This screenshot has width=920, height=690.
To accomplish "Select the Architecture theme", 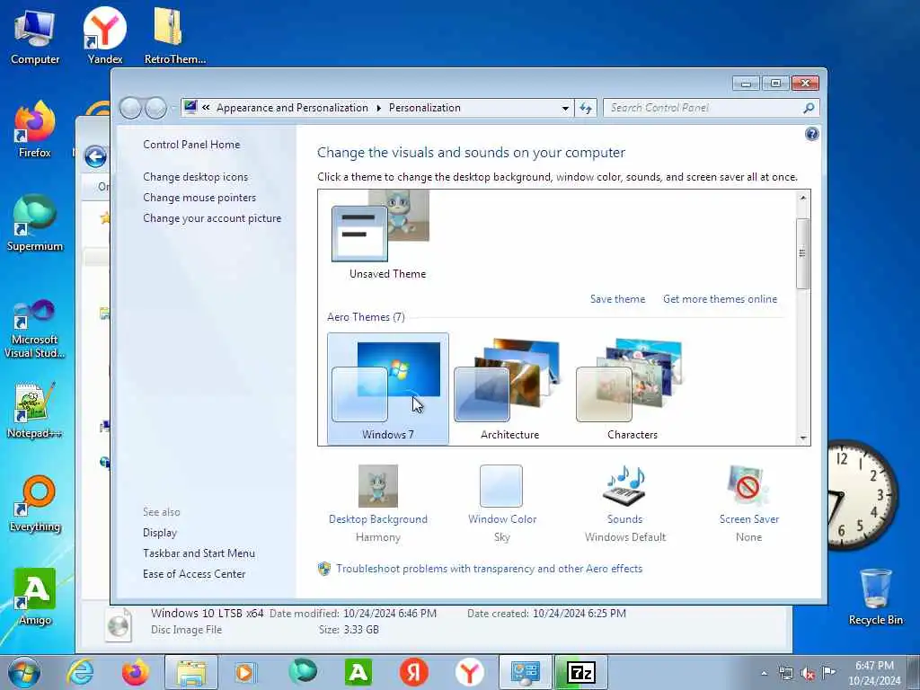I will [509, 389].
